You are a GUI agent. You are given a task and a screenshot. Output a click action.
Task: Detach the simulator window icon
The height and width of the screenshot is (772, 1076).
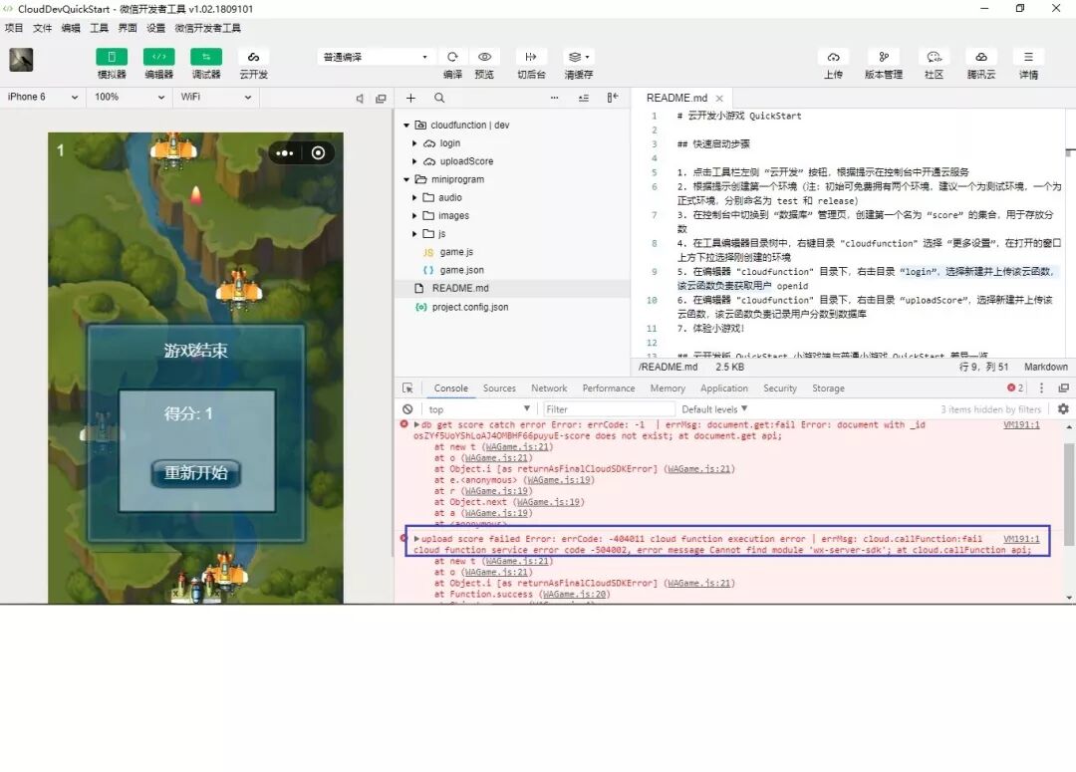[381, 99]
